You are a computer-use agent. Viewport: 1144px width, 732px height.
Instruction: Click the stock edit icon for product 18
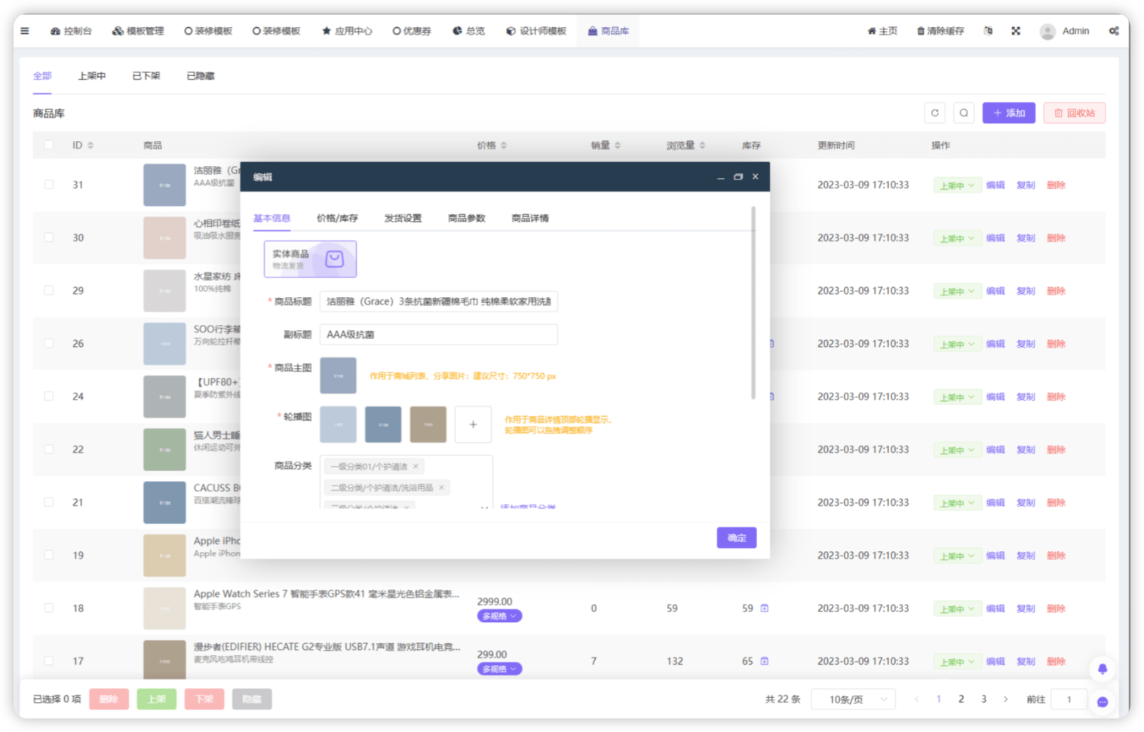(x=765, y=608)
